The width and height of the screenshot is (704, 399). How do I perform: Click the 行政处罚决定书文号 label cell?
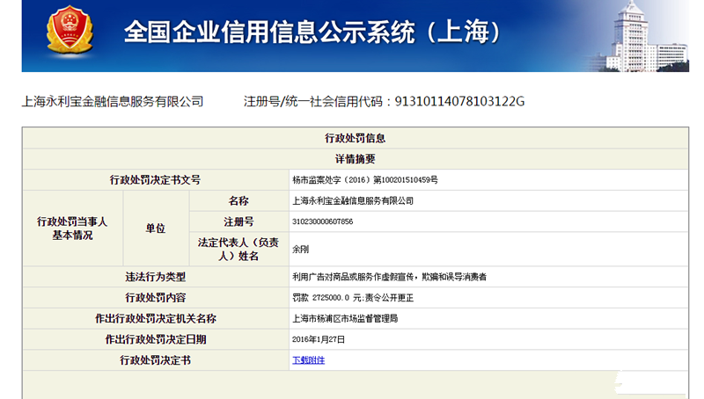click(x=156, y=180)
